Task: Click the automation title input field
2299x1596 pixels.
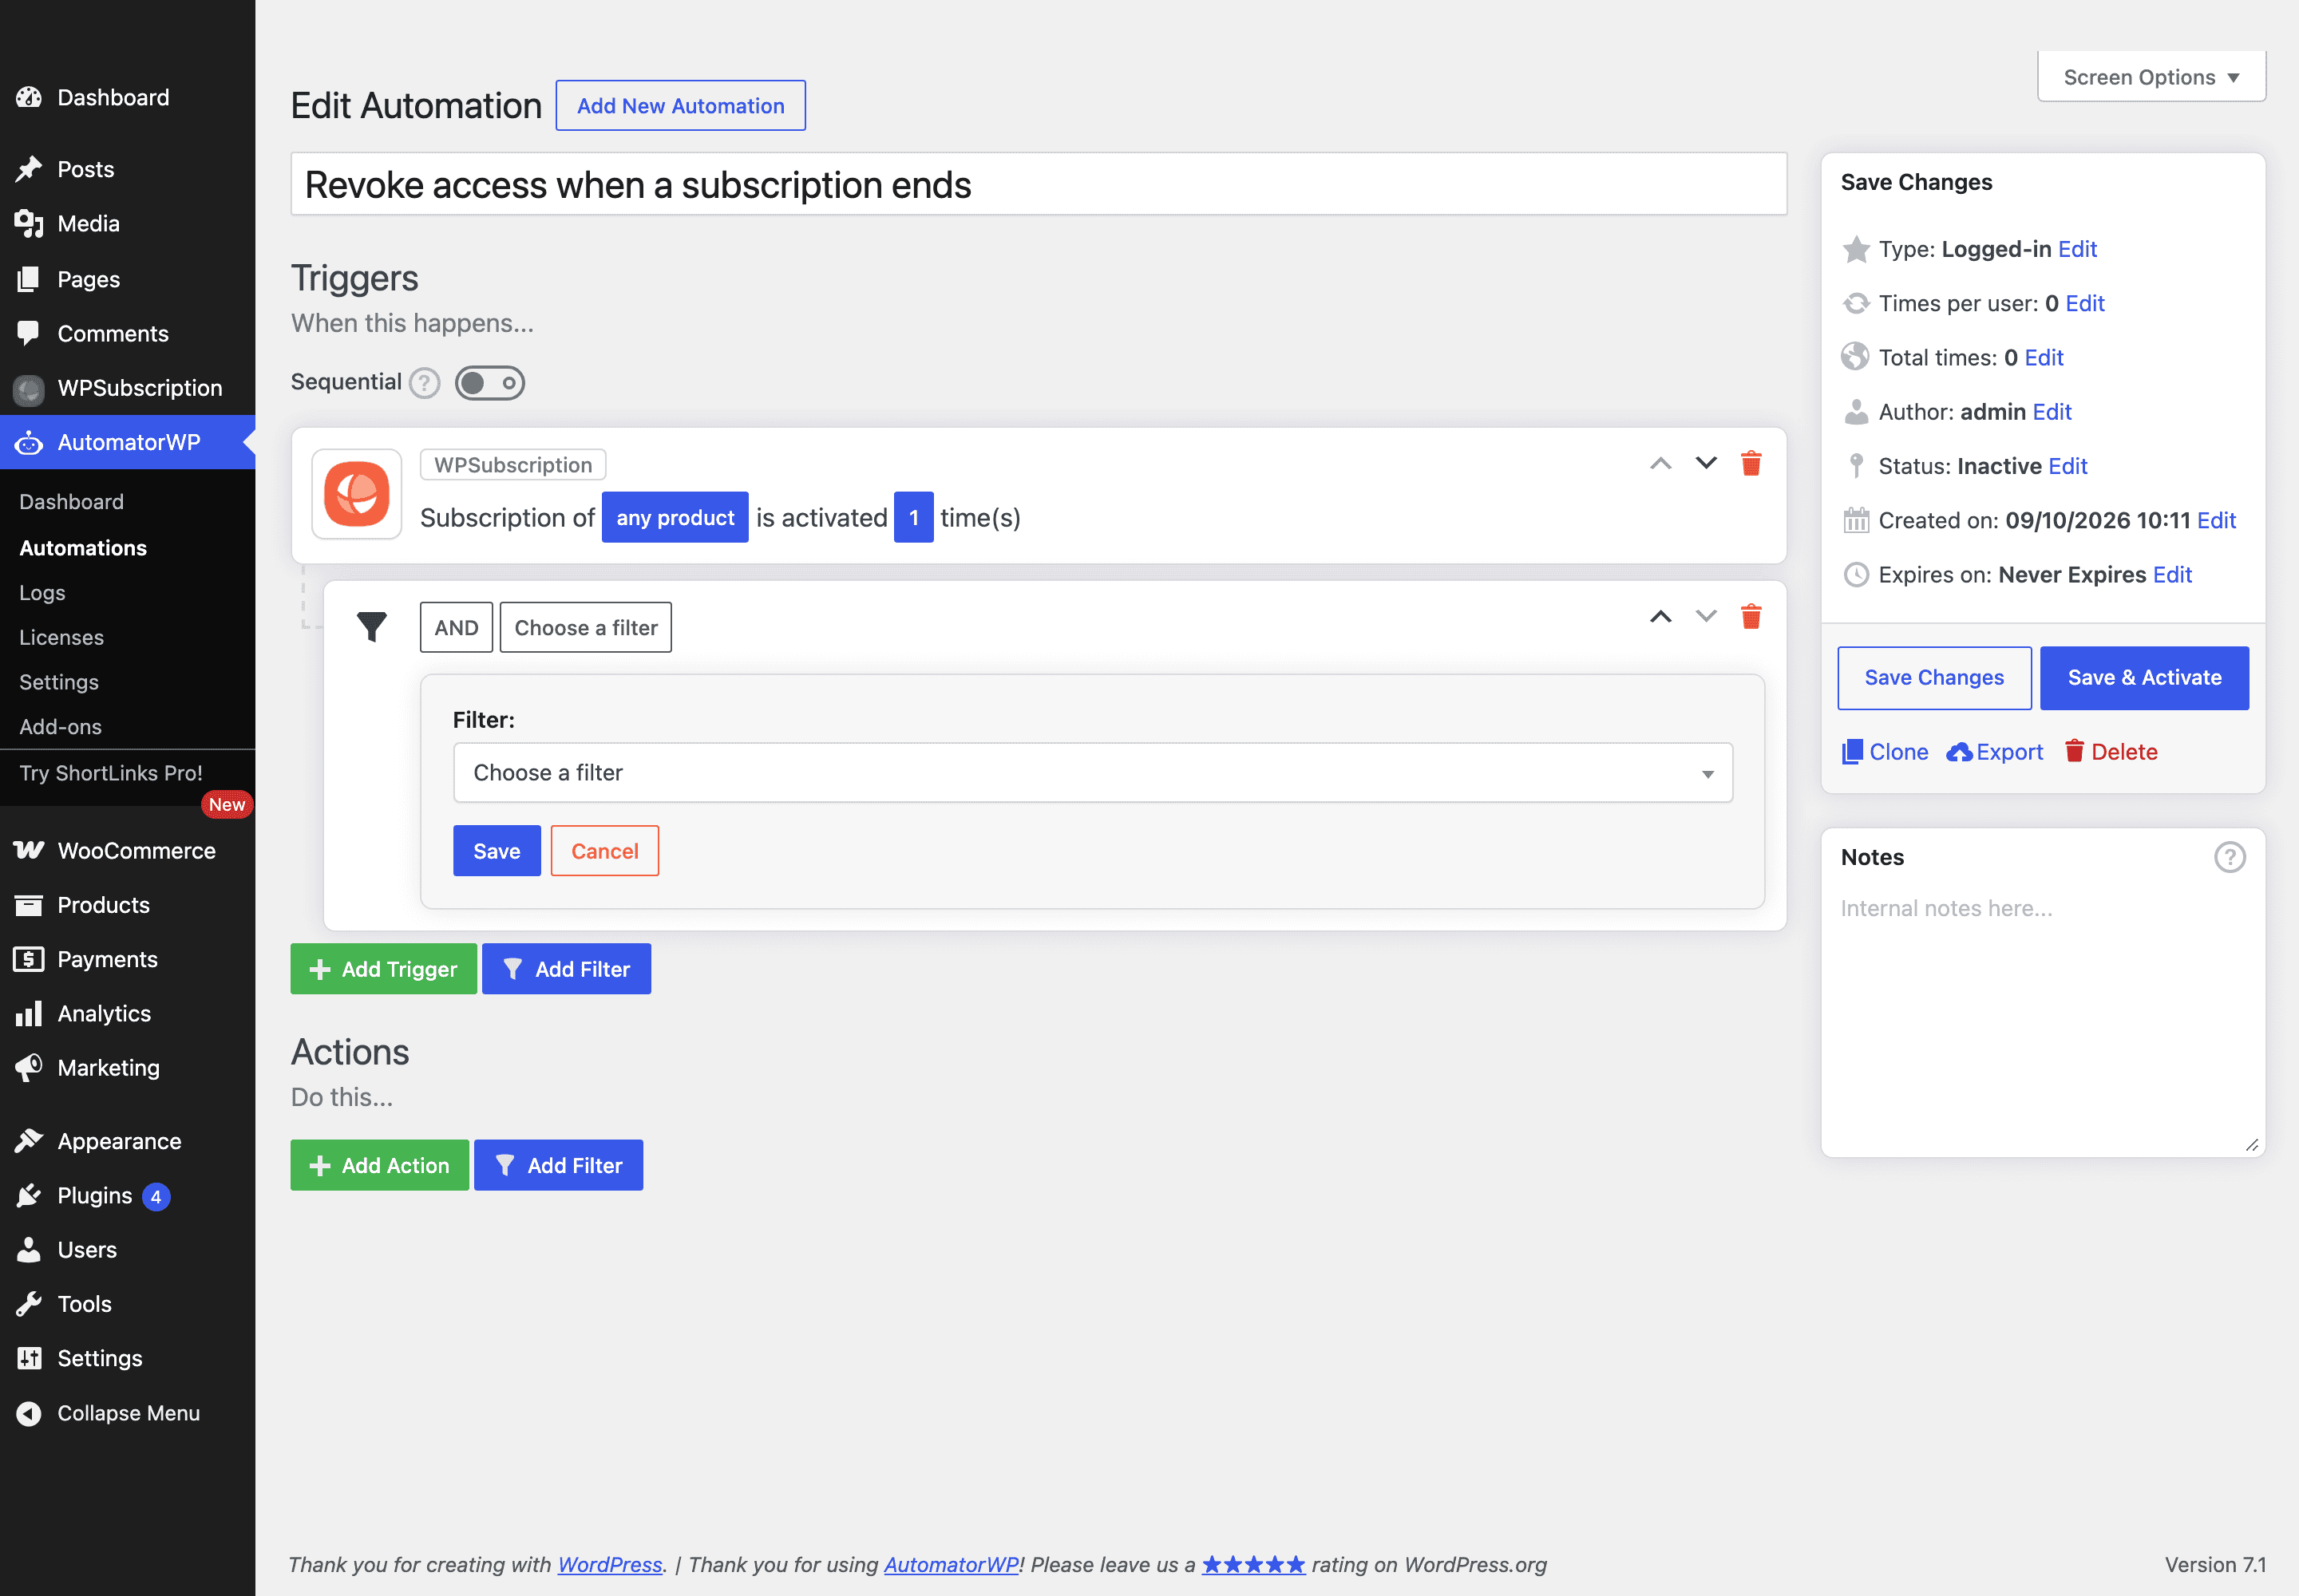Action: point(1039,184)
